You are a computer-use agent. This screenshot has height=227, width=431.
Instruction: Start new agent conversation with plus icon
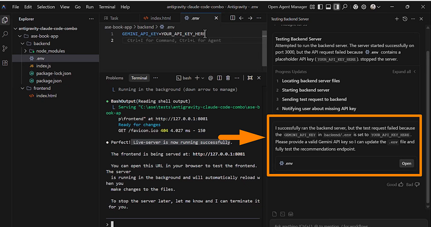click(x=397, y=19)
